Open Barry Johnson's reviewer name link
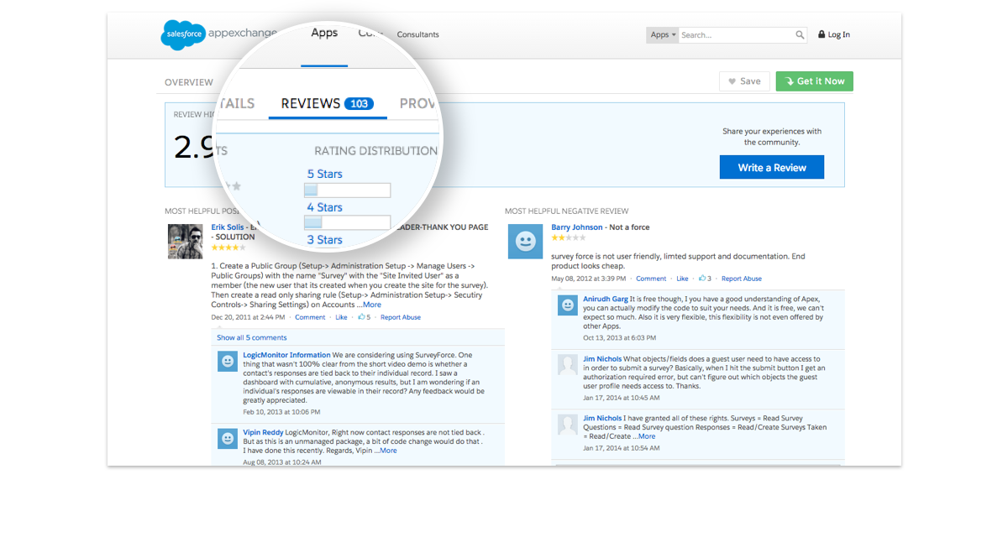This screenshot has height=537, width=1008. 577,227
